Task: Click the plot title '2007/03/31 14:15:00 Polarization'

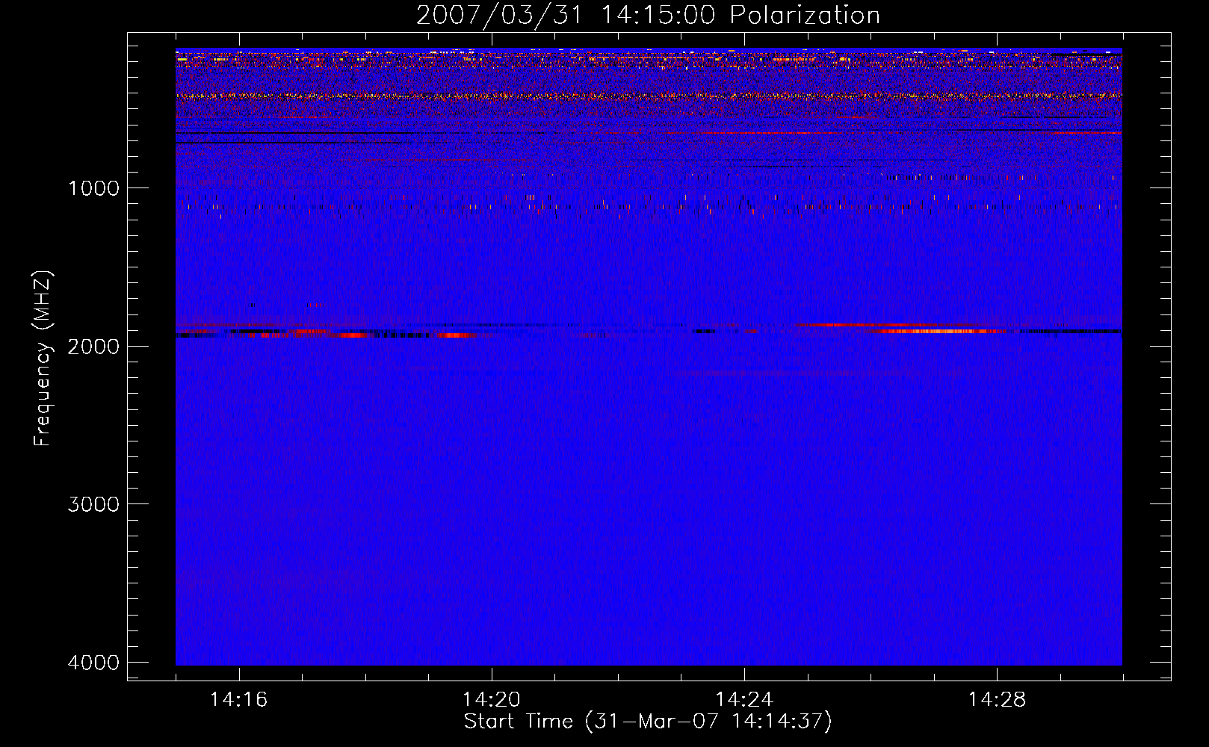Action: click(x=648, y=16)
